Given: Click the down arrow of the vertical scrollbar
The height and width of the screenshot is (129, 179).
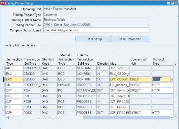Looking at the screenshot, I should [x=176, y=116].
